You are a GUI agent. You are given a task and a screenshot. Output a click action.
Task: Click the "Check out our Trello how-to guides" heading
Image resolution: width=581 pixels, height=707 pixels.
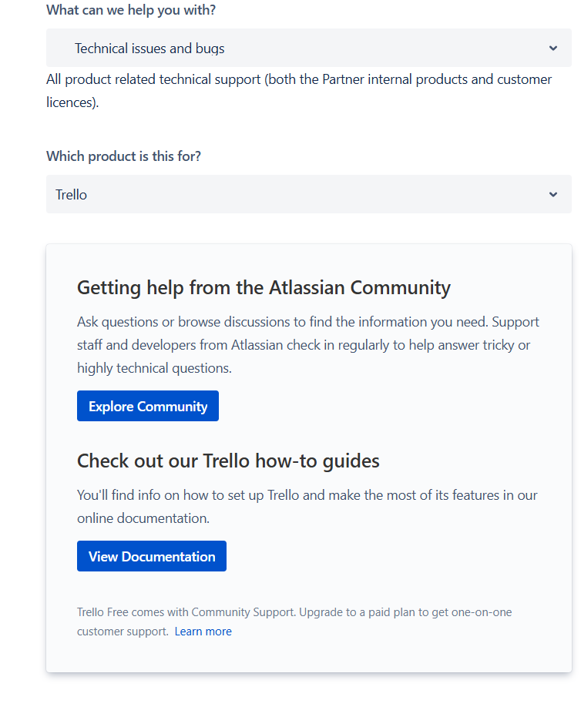(228, 461)
